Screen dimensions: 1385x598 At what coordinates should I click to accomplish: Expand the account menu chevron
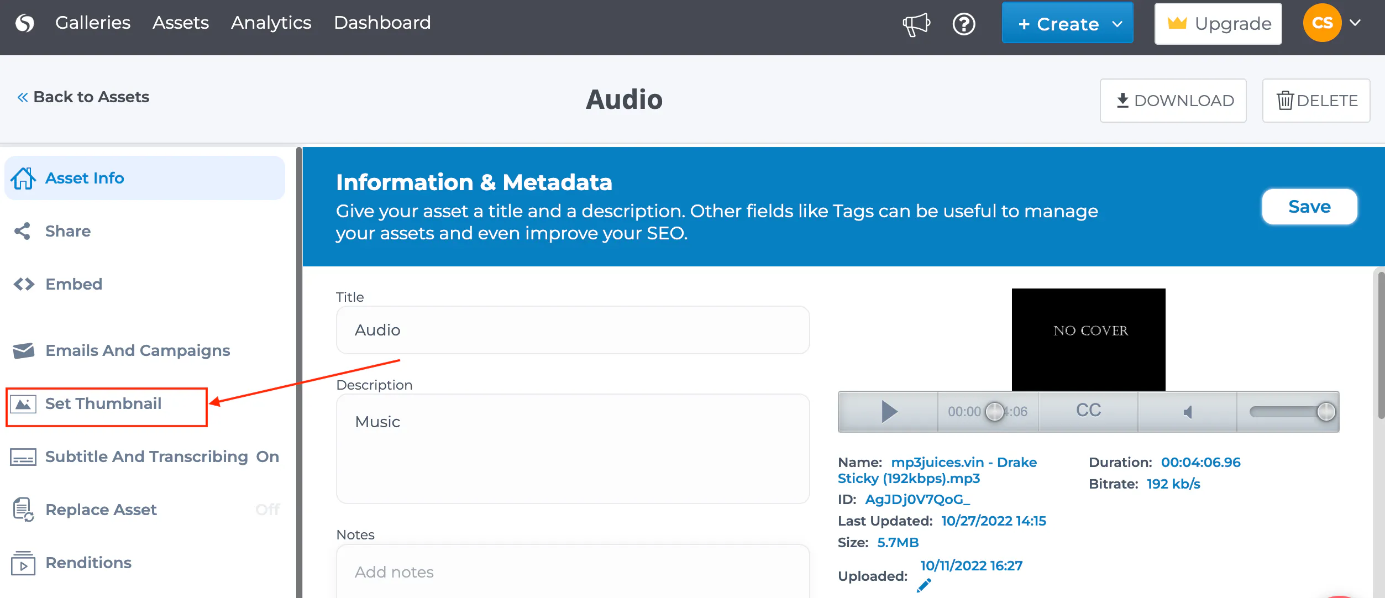click(x=1355, y=23)
